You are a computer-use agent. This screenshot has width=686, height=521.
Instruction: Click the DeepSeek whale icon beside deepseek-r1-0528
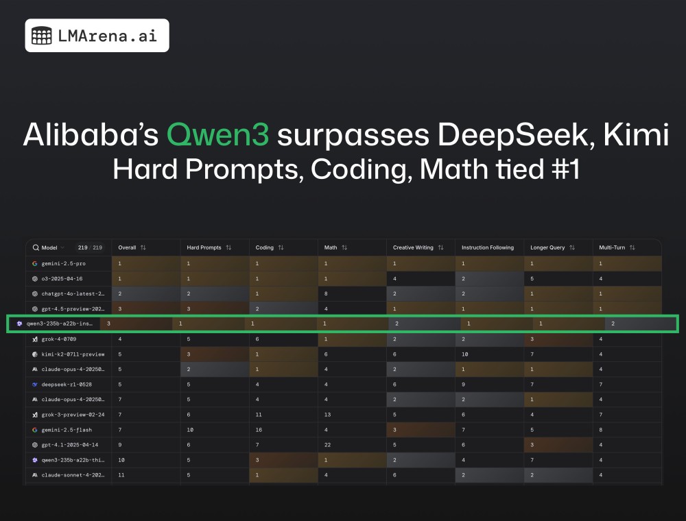pyautogui.click(x=34, y=384)
